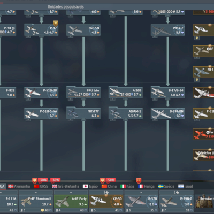Viewport: 214px width, 214px height.
Task: Select the P-38 aircraft card
Action: pyautogui.click(x=8, y=30)
